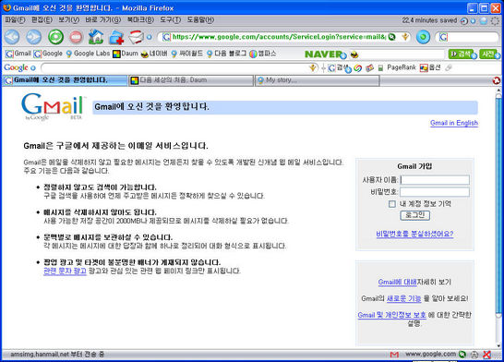Open the dropdown on the Naver 검색 button
This screenshot has width=504, height=362.
click(x=474, y=56)
